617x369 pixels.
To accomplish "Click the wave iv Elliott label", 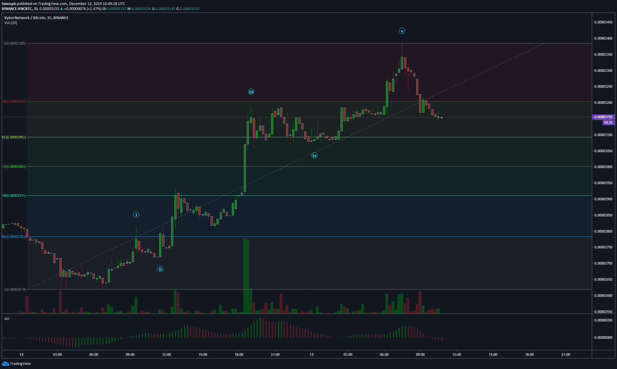I will (314, 155).
